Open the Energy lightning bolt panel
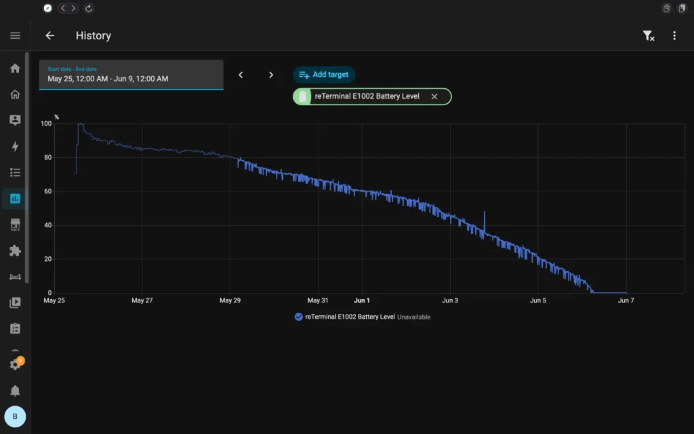 point(15,146)
